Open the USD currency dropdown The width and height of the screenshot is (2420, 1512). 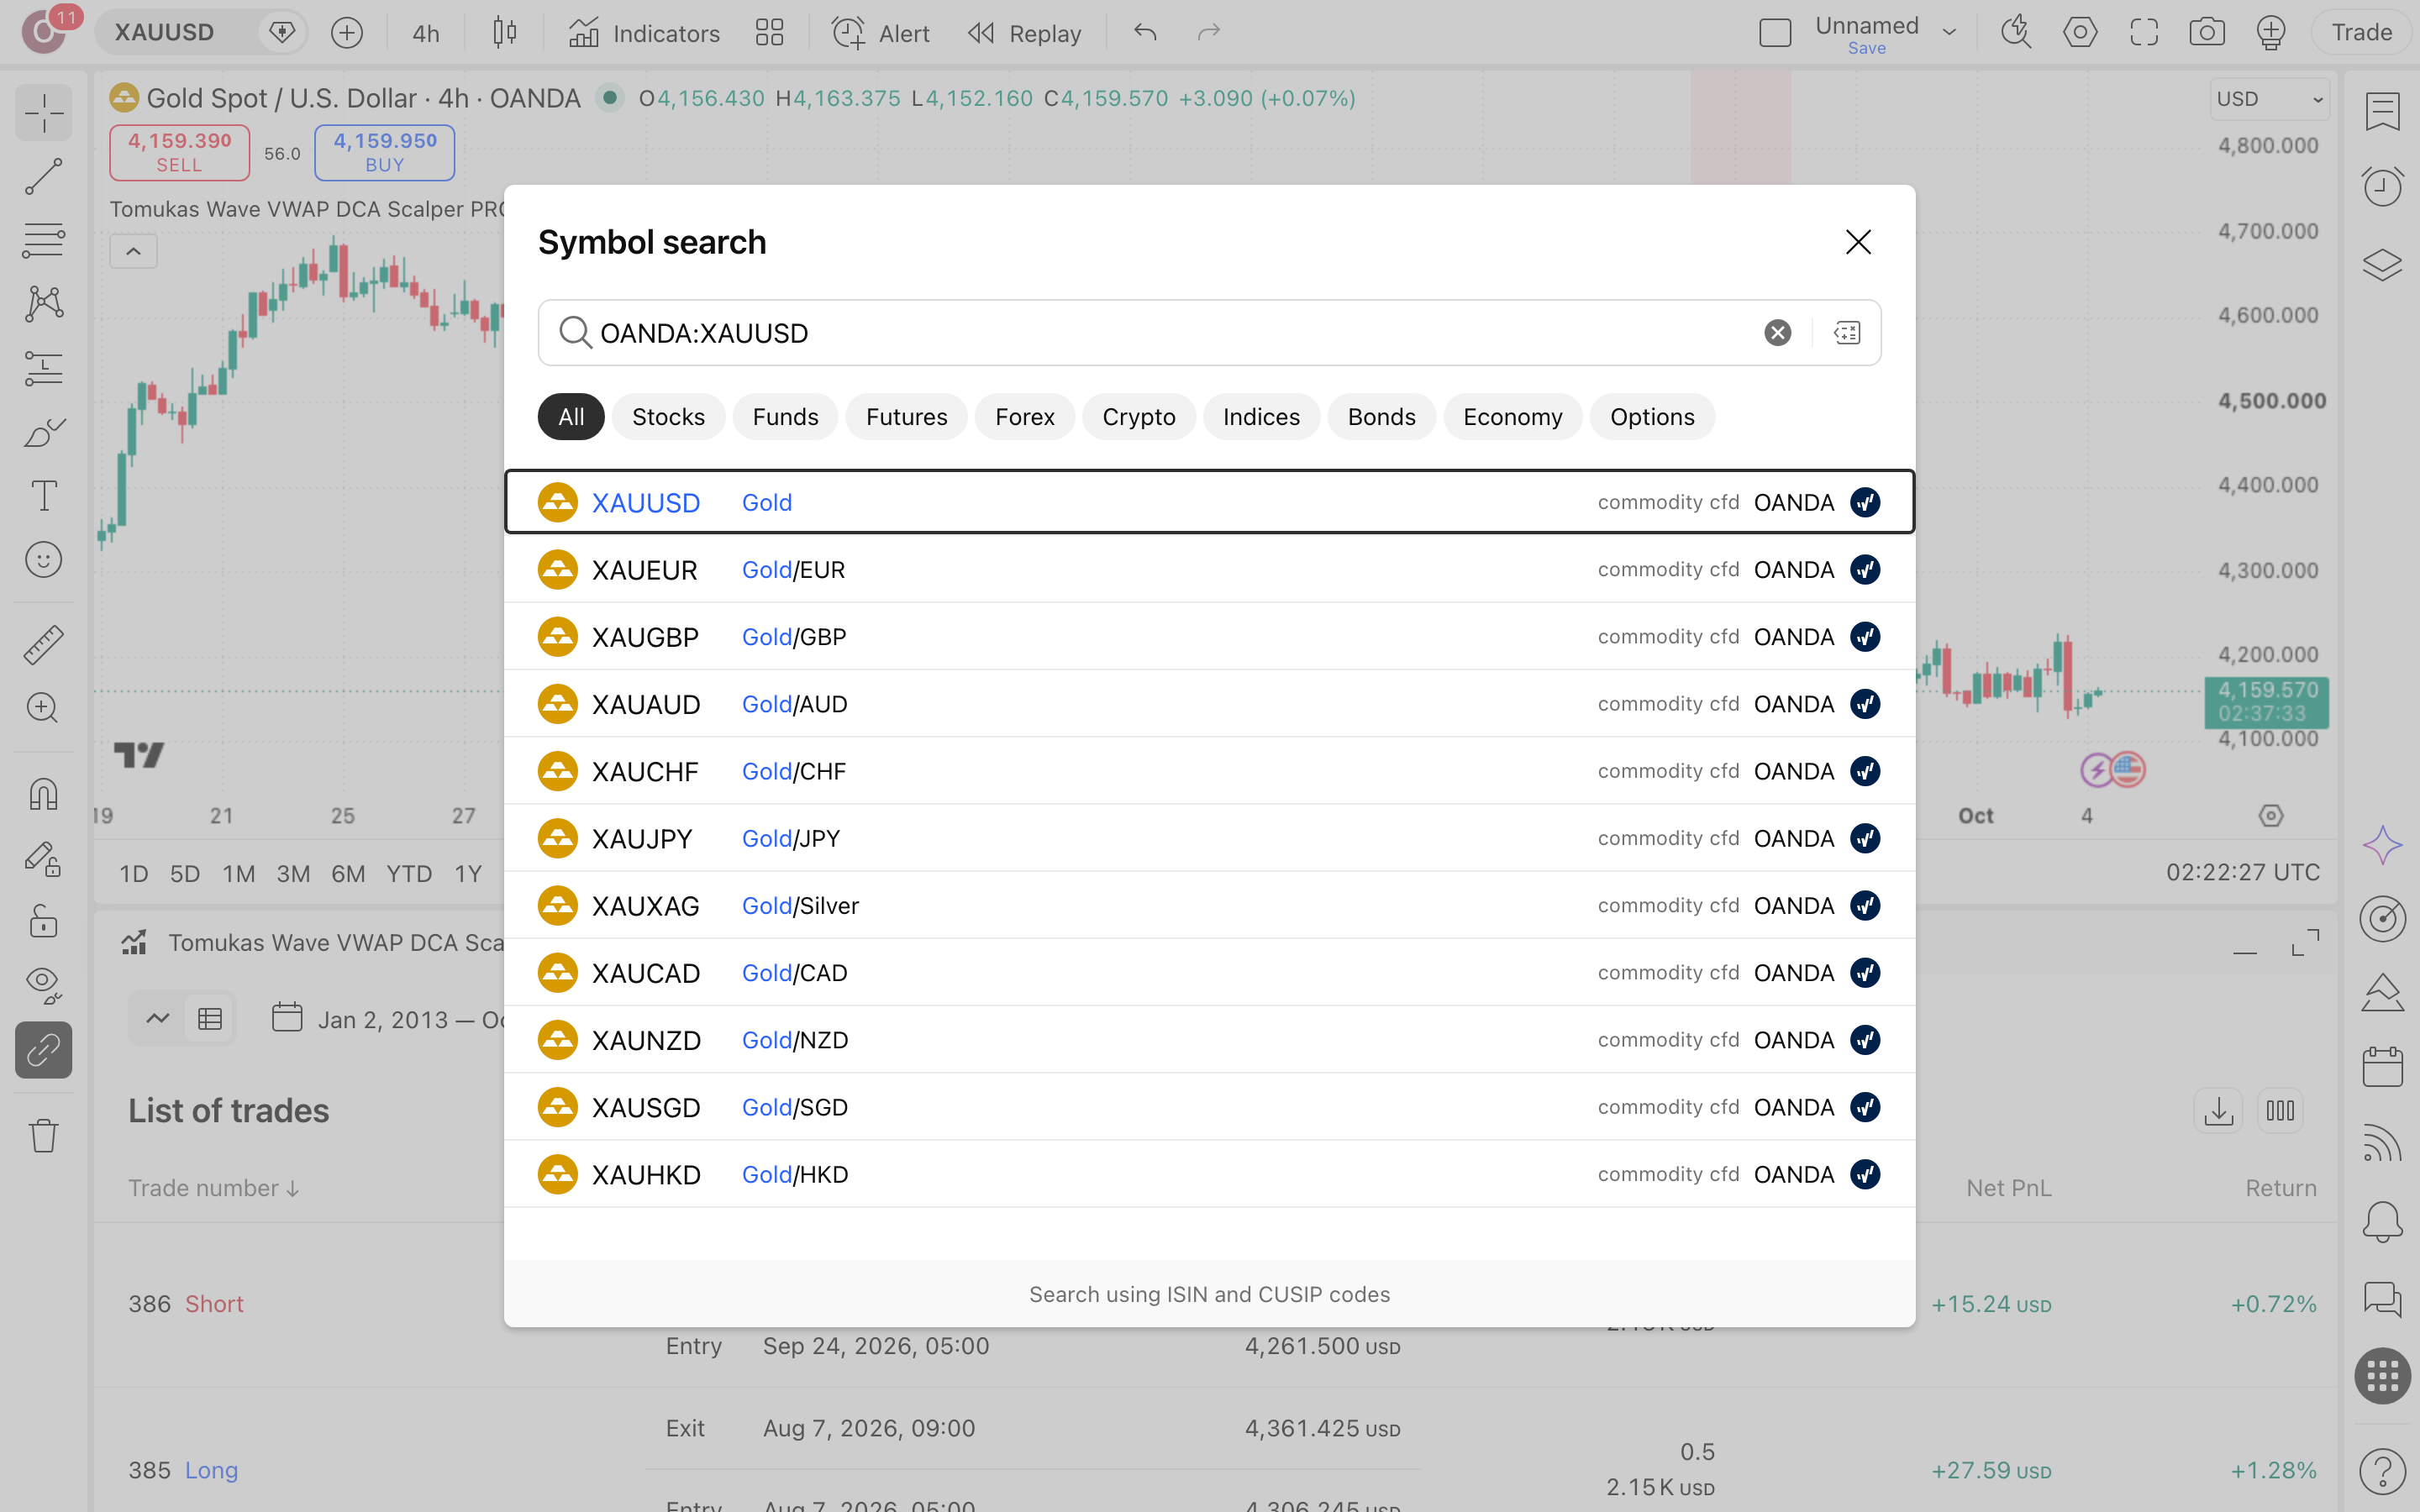[x=2268, y=99]
